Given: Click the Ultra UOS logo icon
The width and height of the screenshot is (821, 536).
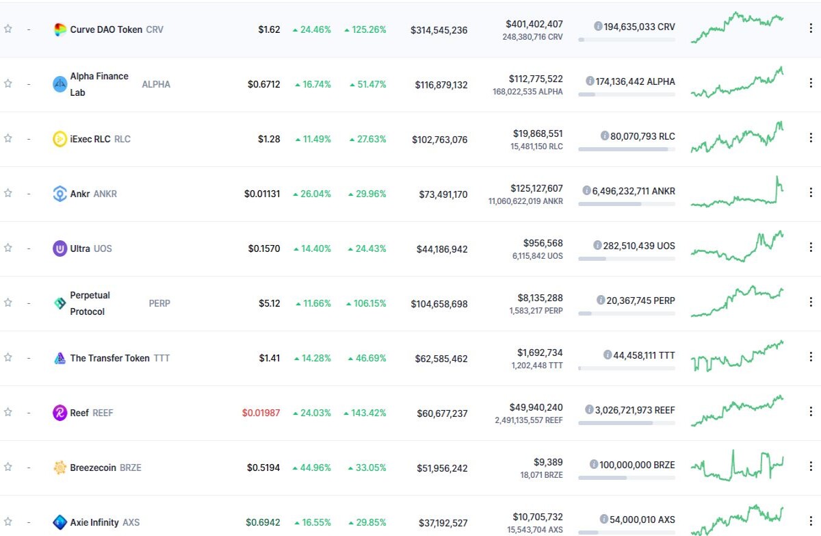Looking at the screenshot, I should pos(60,248).
